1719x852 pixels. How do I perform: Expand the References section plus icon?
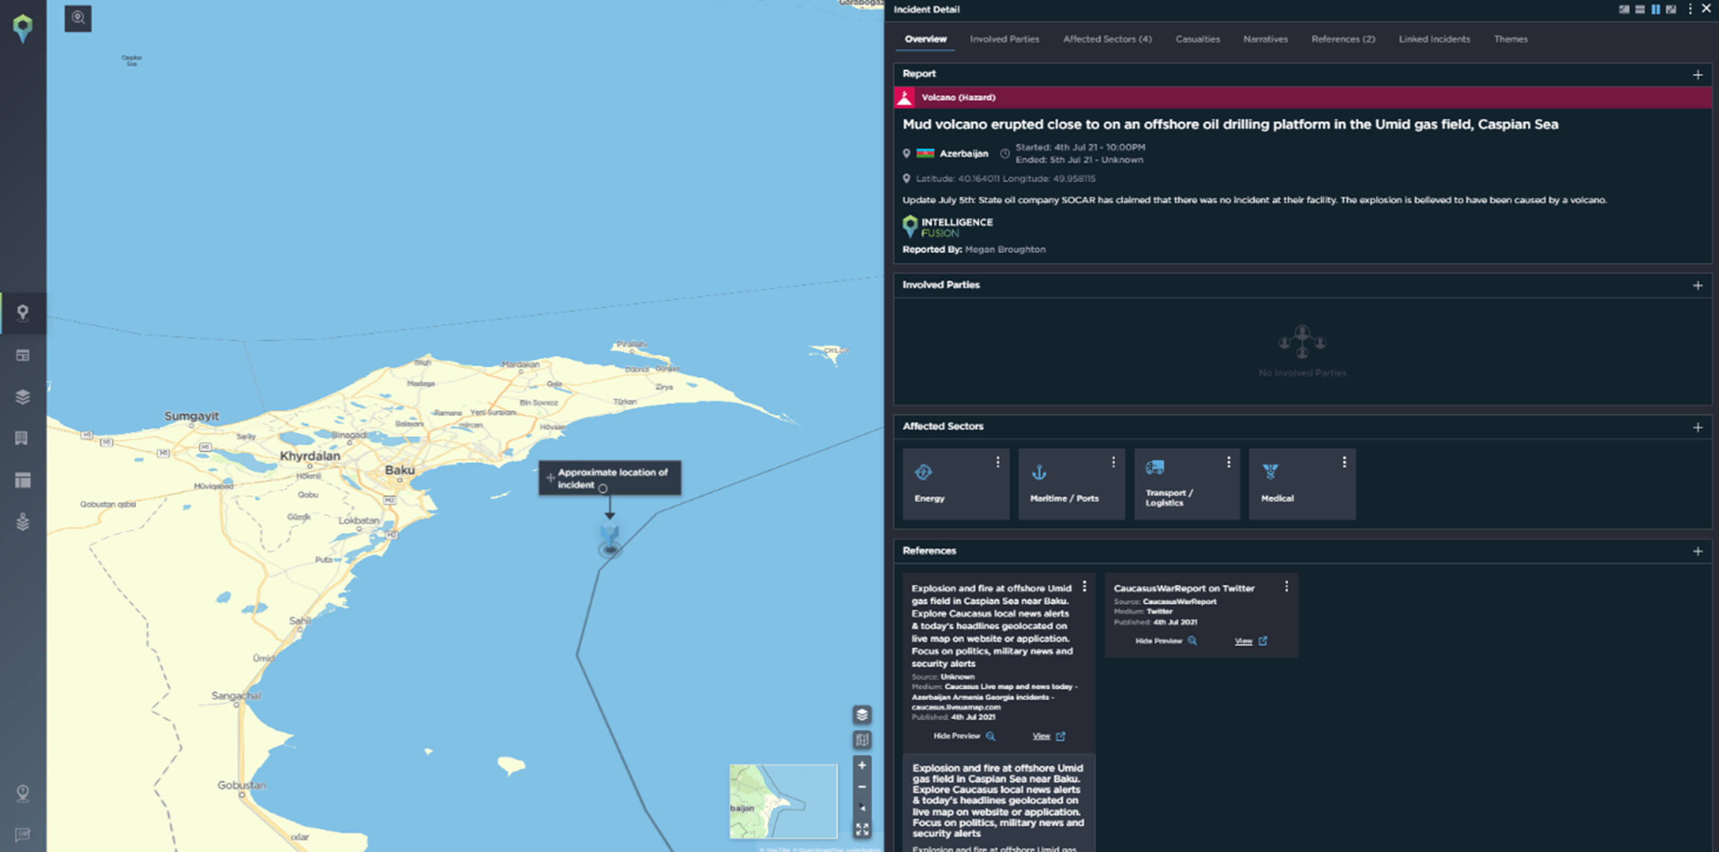[x=1697, y=551]
